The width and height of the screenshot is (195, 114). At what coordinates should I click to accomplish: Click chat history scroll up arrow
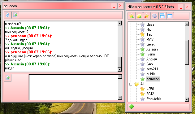(120, 24)
